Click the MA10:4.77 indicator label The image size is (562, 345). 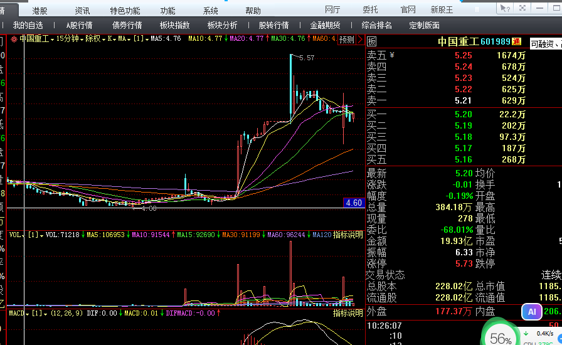click(x=205, y=38)
